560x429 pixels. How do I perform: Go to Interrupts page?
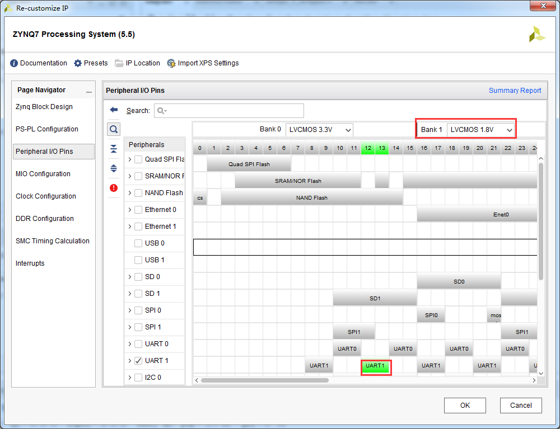coord(30,263)
